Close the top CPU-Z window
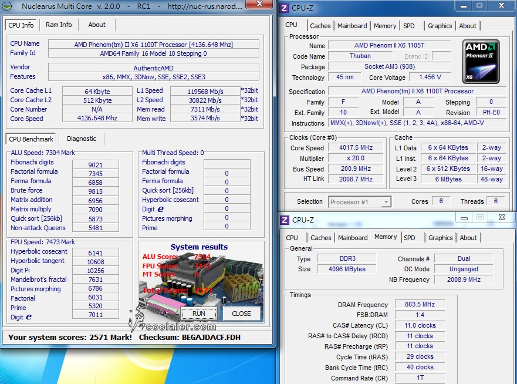Screen dimensions: 517x384 pos(502,6)
